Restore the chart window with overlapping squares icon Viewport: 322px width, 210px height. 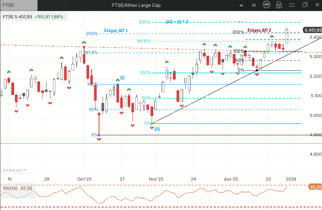(305, 5)
